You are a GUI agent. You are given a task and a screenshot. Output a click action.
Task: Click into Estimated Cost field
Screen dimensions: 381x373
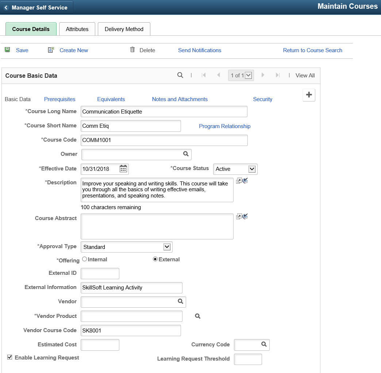(x=100, y=345)
